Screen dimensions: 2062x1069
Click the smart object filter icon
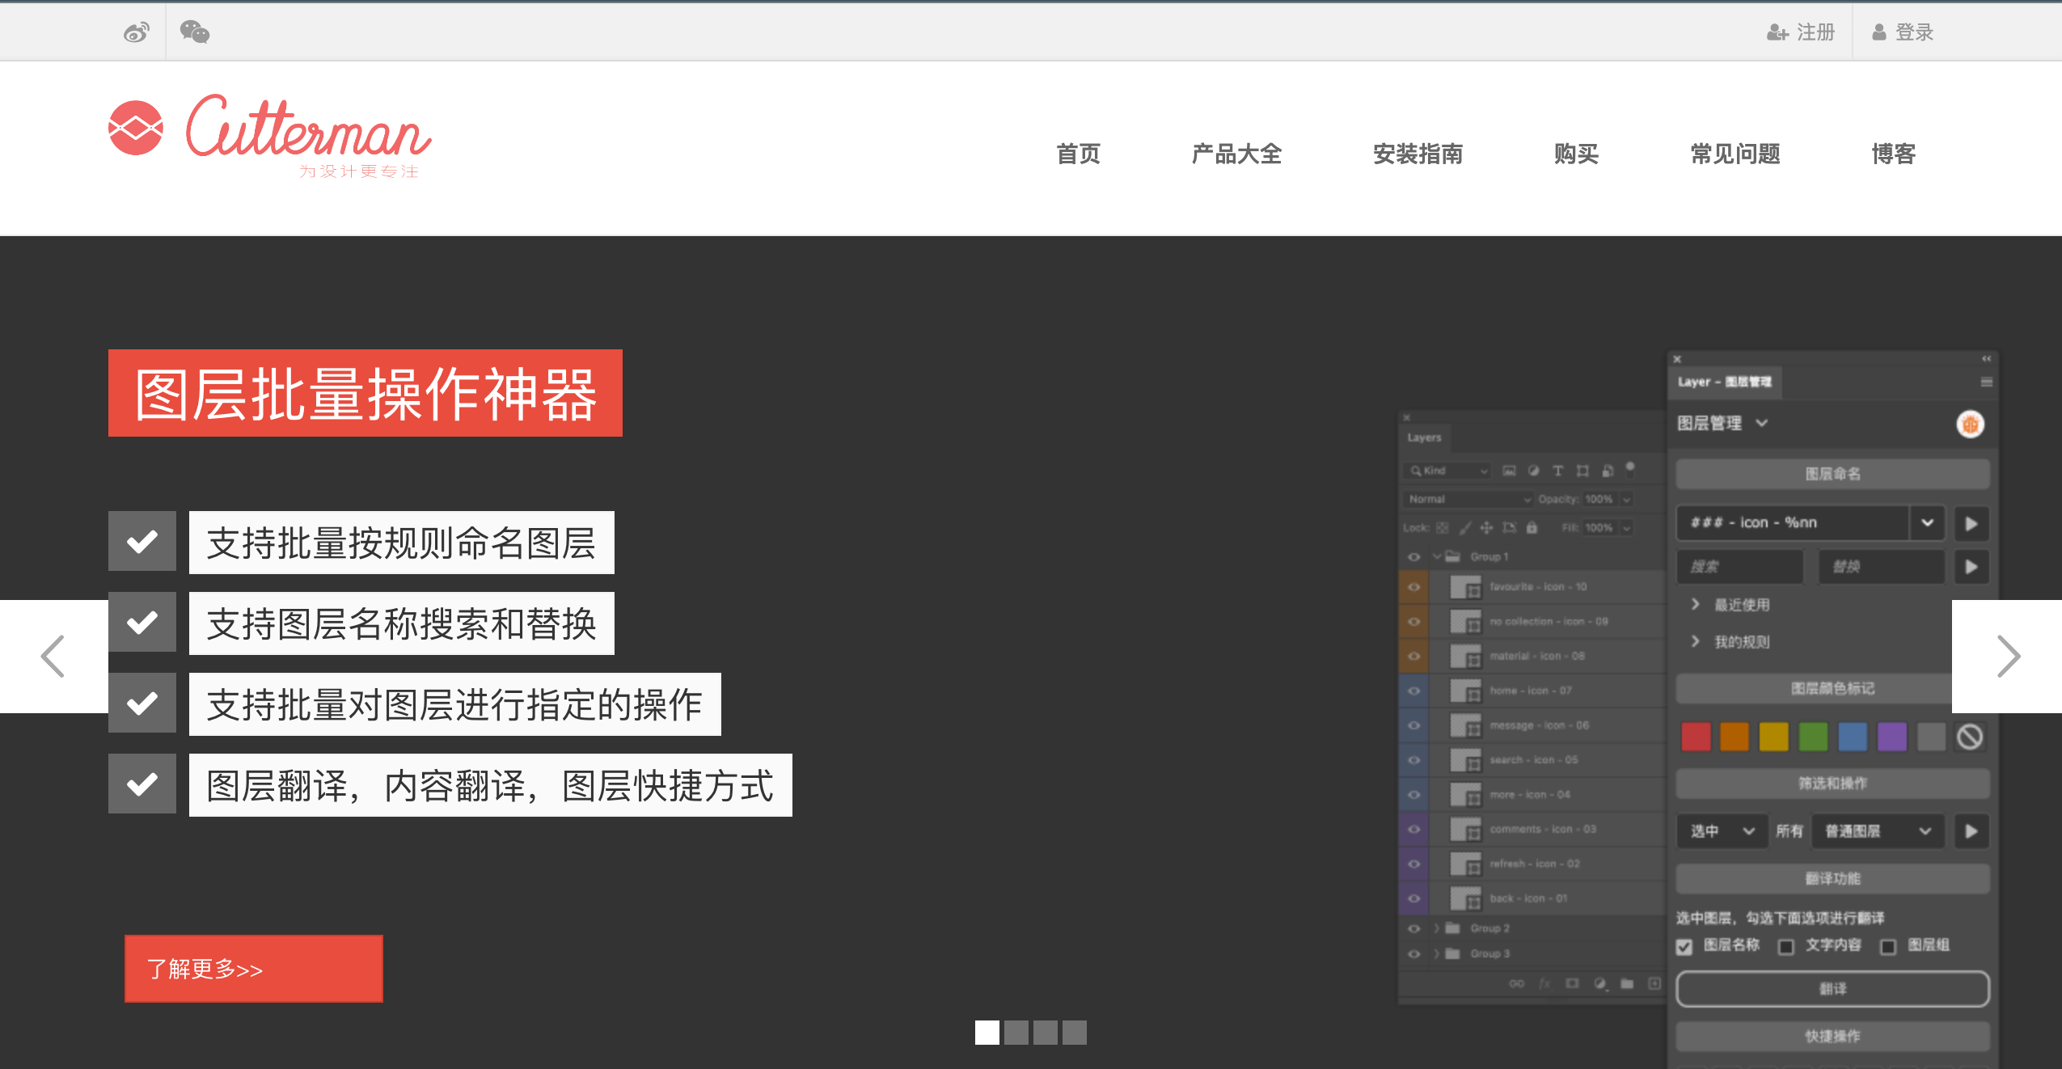(1607, 471)
